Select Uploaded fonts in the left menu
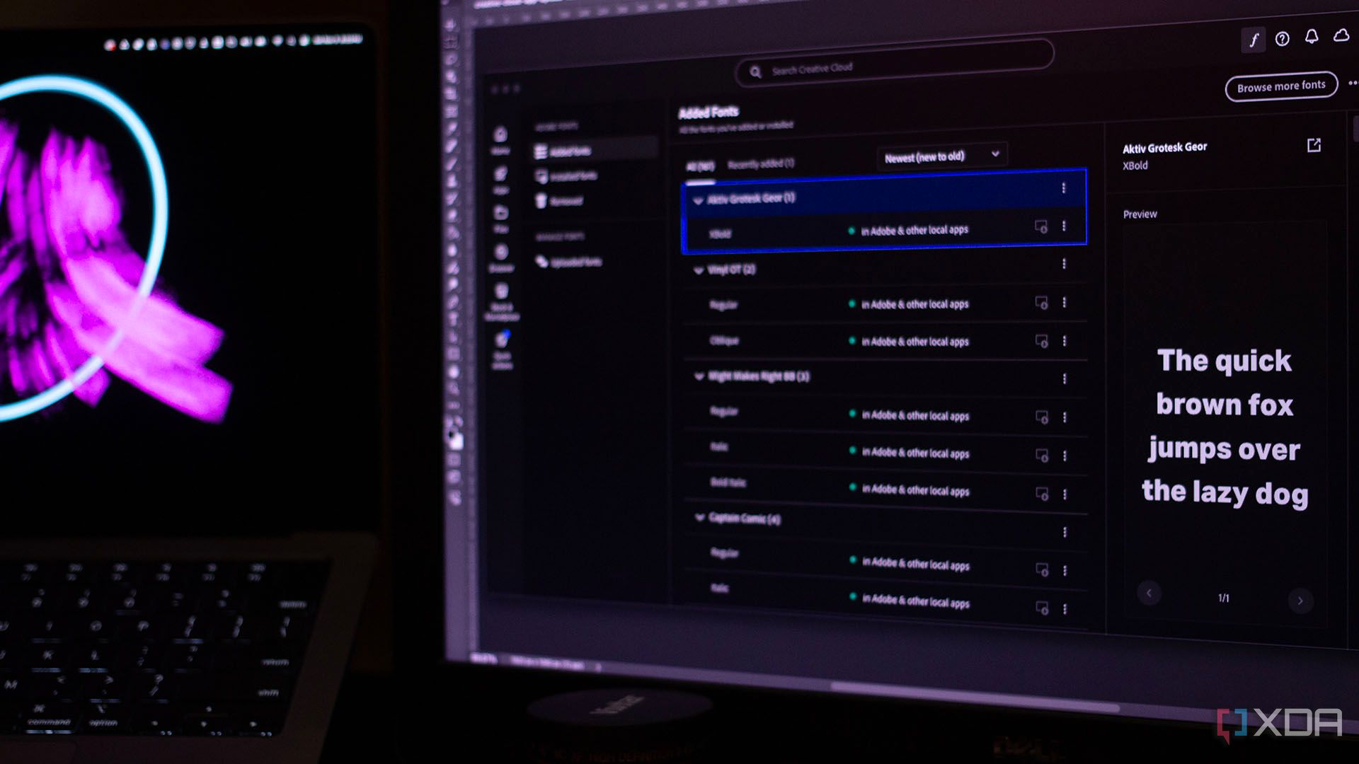Viewport: 1359px width, 764px height. point(568,262)
